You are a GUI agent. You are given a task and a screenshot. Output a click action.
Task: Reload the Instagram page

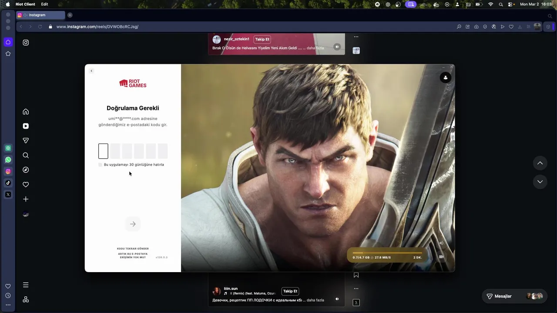40,27
